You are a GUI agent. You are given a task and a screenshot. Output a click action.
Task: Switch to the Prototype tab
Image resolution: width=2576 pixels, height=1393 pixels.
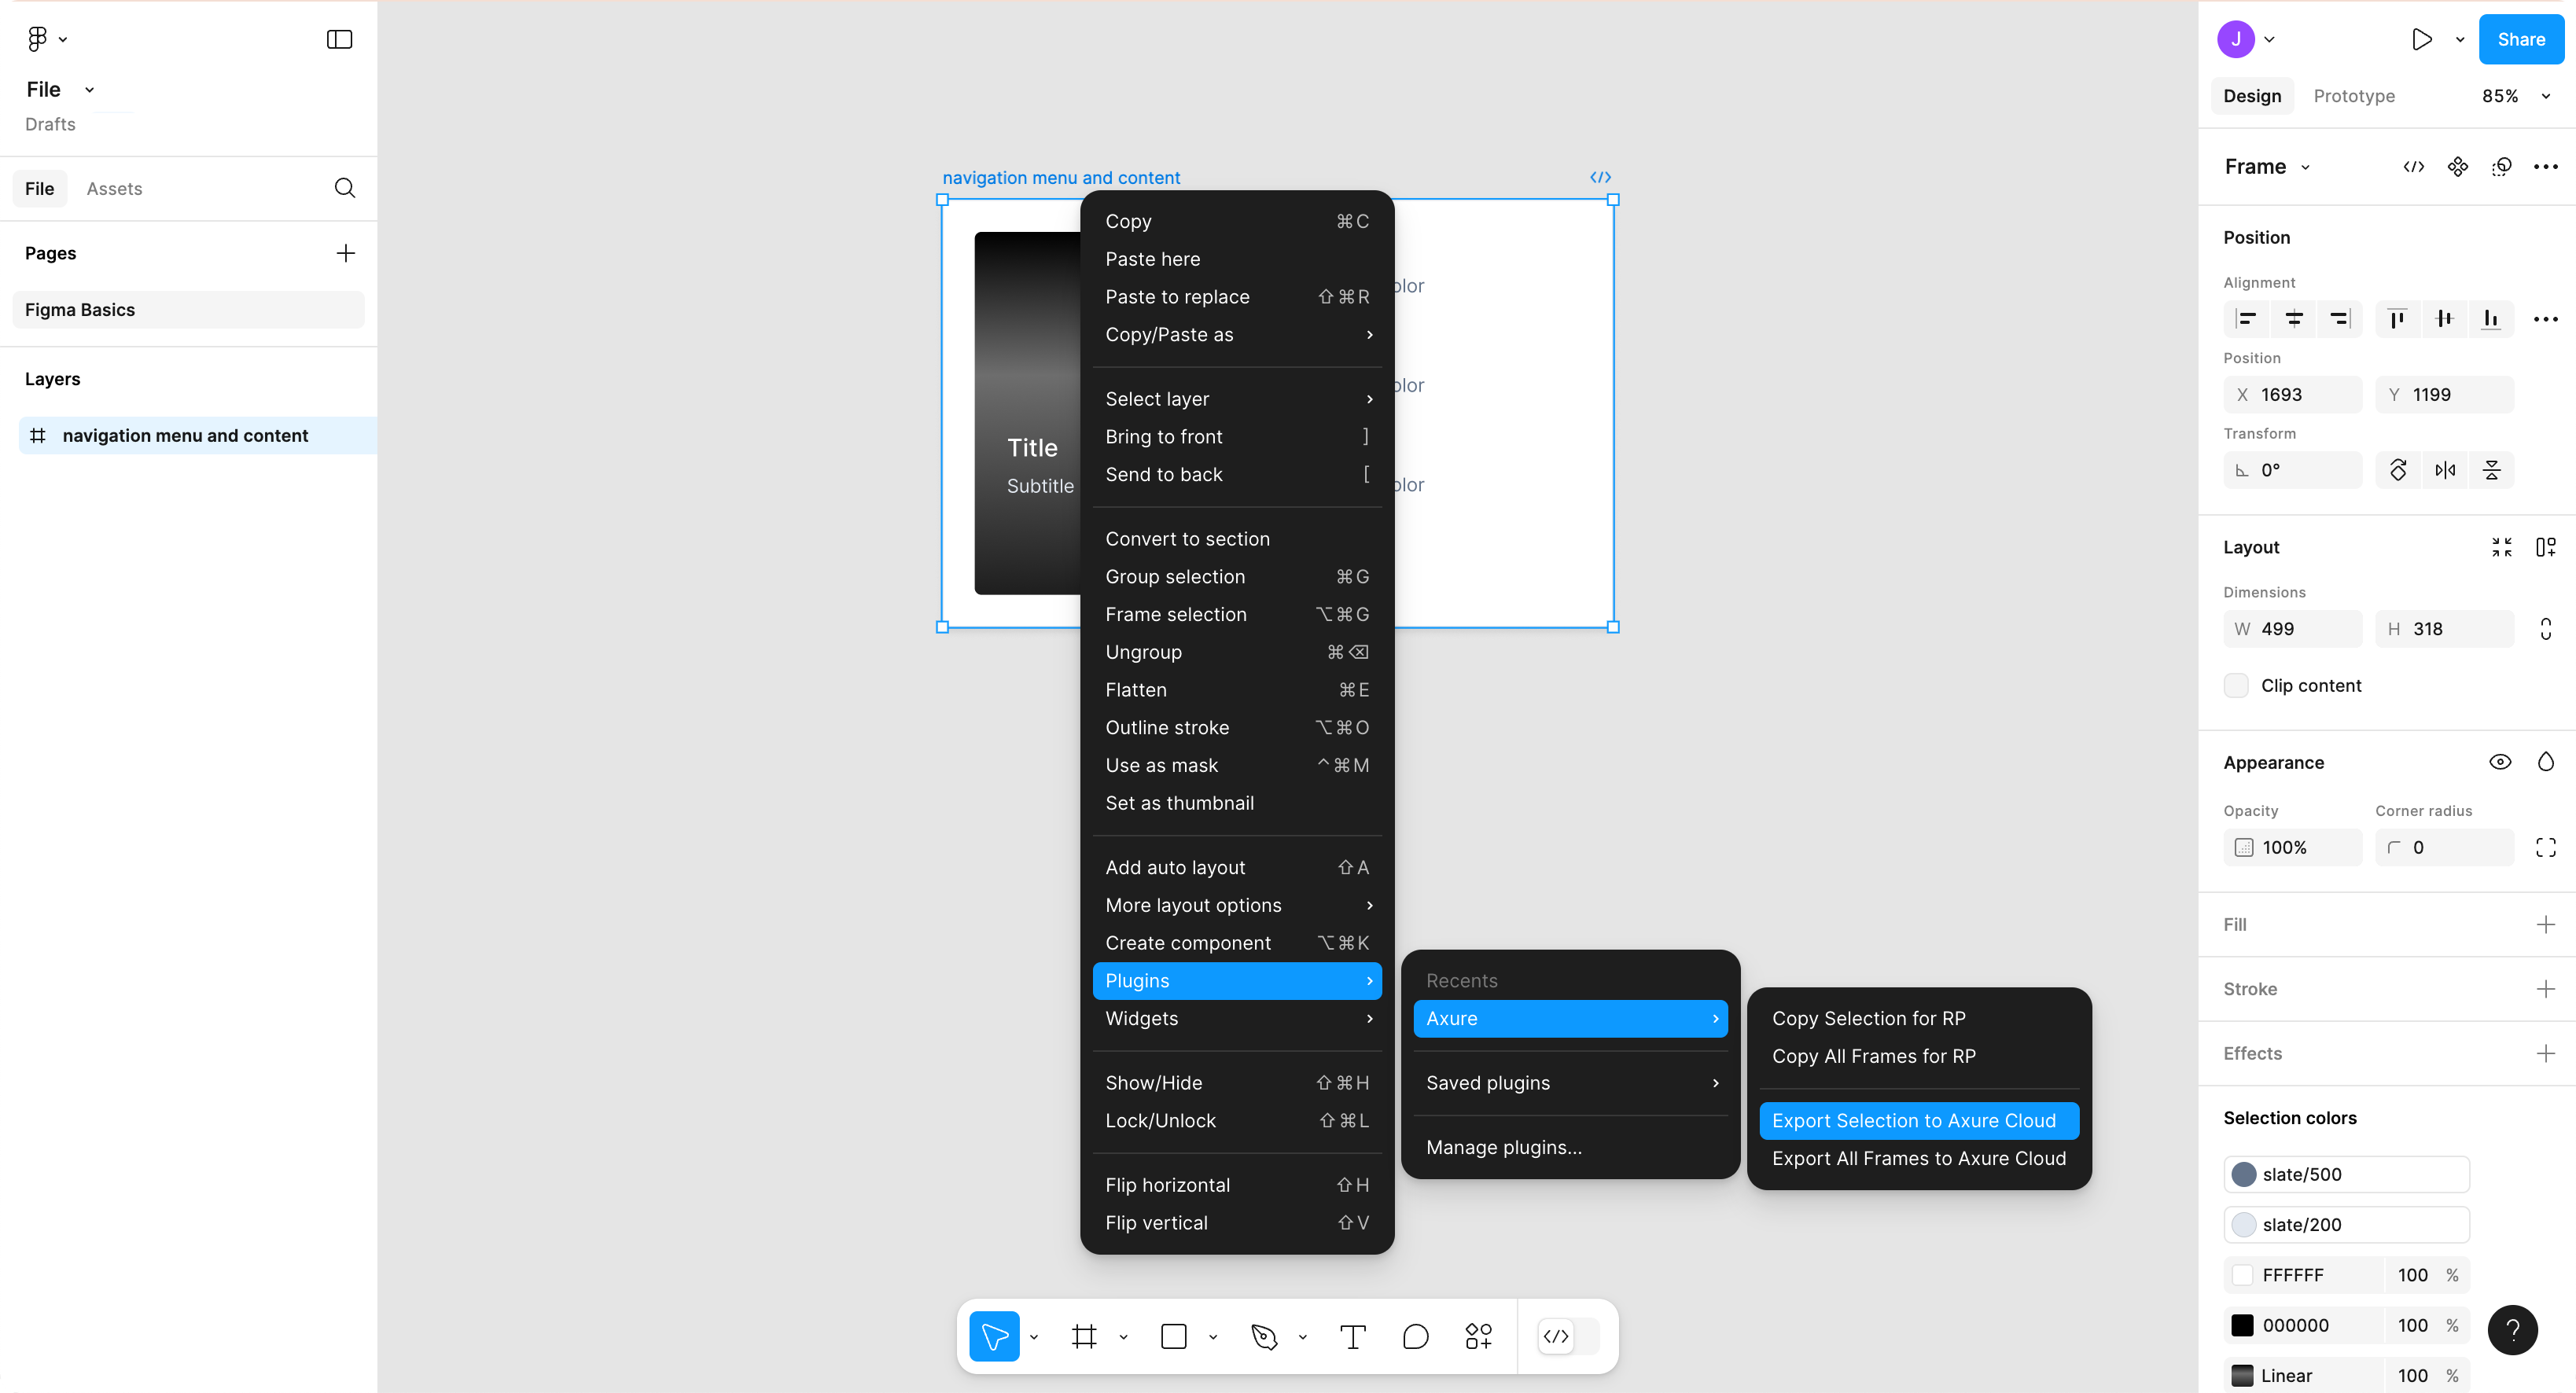pos(2354,96)
